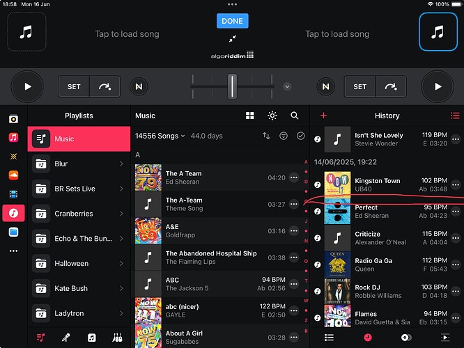The image size is (464, 348).
Task: Tap the played disc icon beside Criticize
Action: (x=318, y=238)
